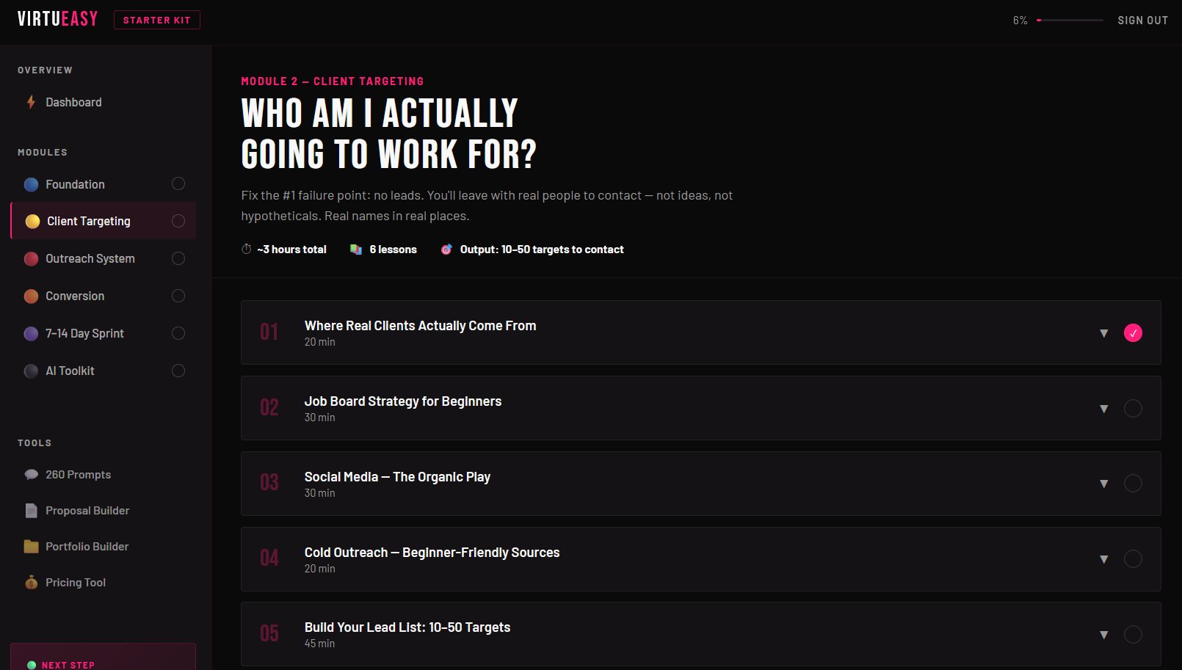The width and height of the screenshot is (1182, 670).
Task: Click the Proposal Builder document icon
Action: click(31, 510)
